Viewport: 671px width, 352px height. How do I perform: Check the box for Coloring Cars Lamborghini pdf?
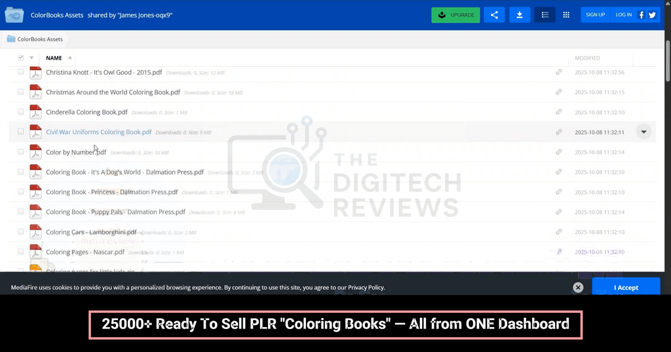click(20, 232)
